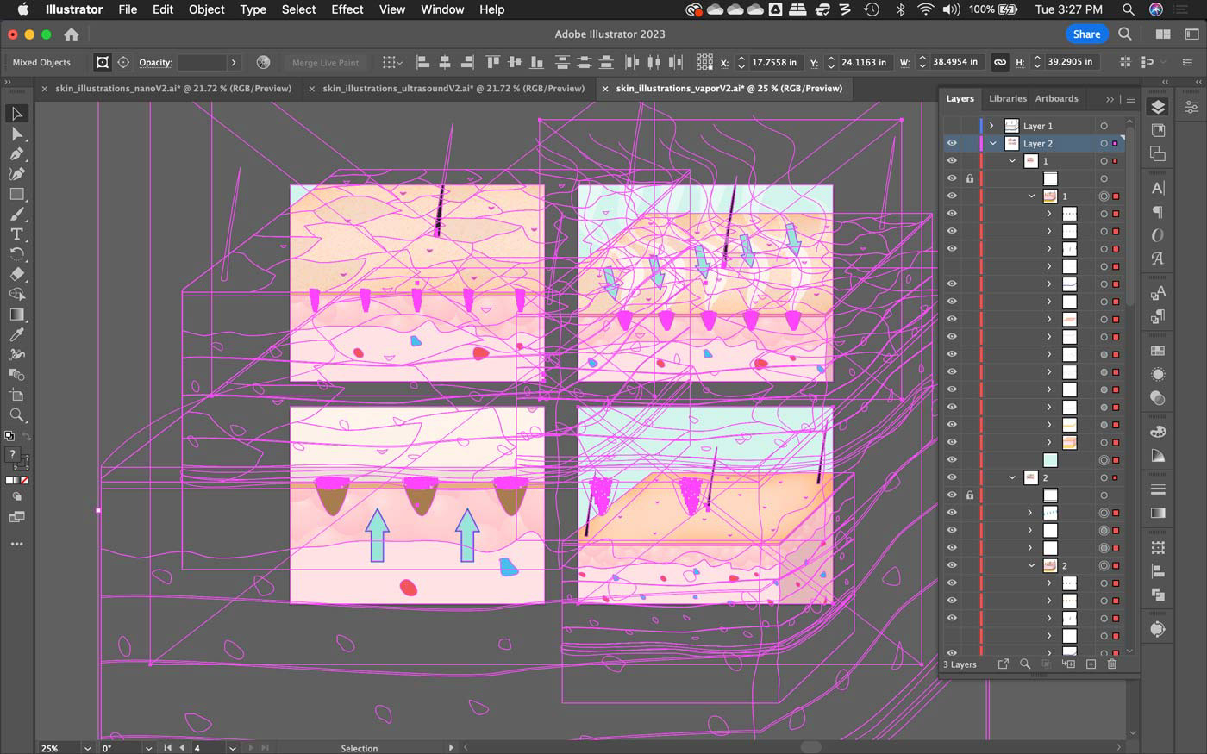
Task: Expand Layer 1 in Layers panel
Action: point(991,126)
